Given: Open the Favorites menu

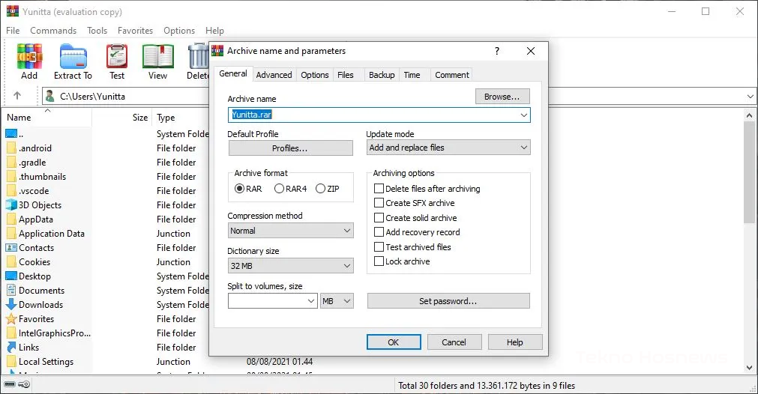Looking at the screenshot, I should (x=136, y=31).
